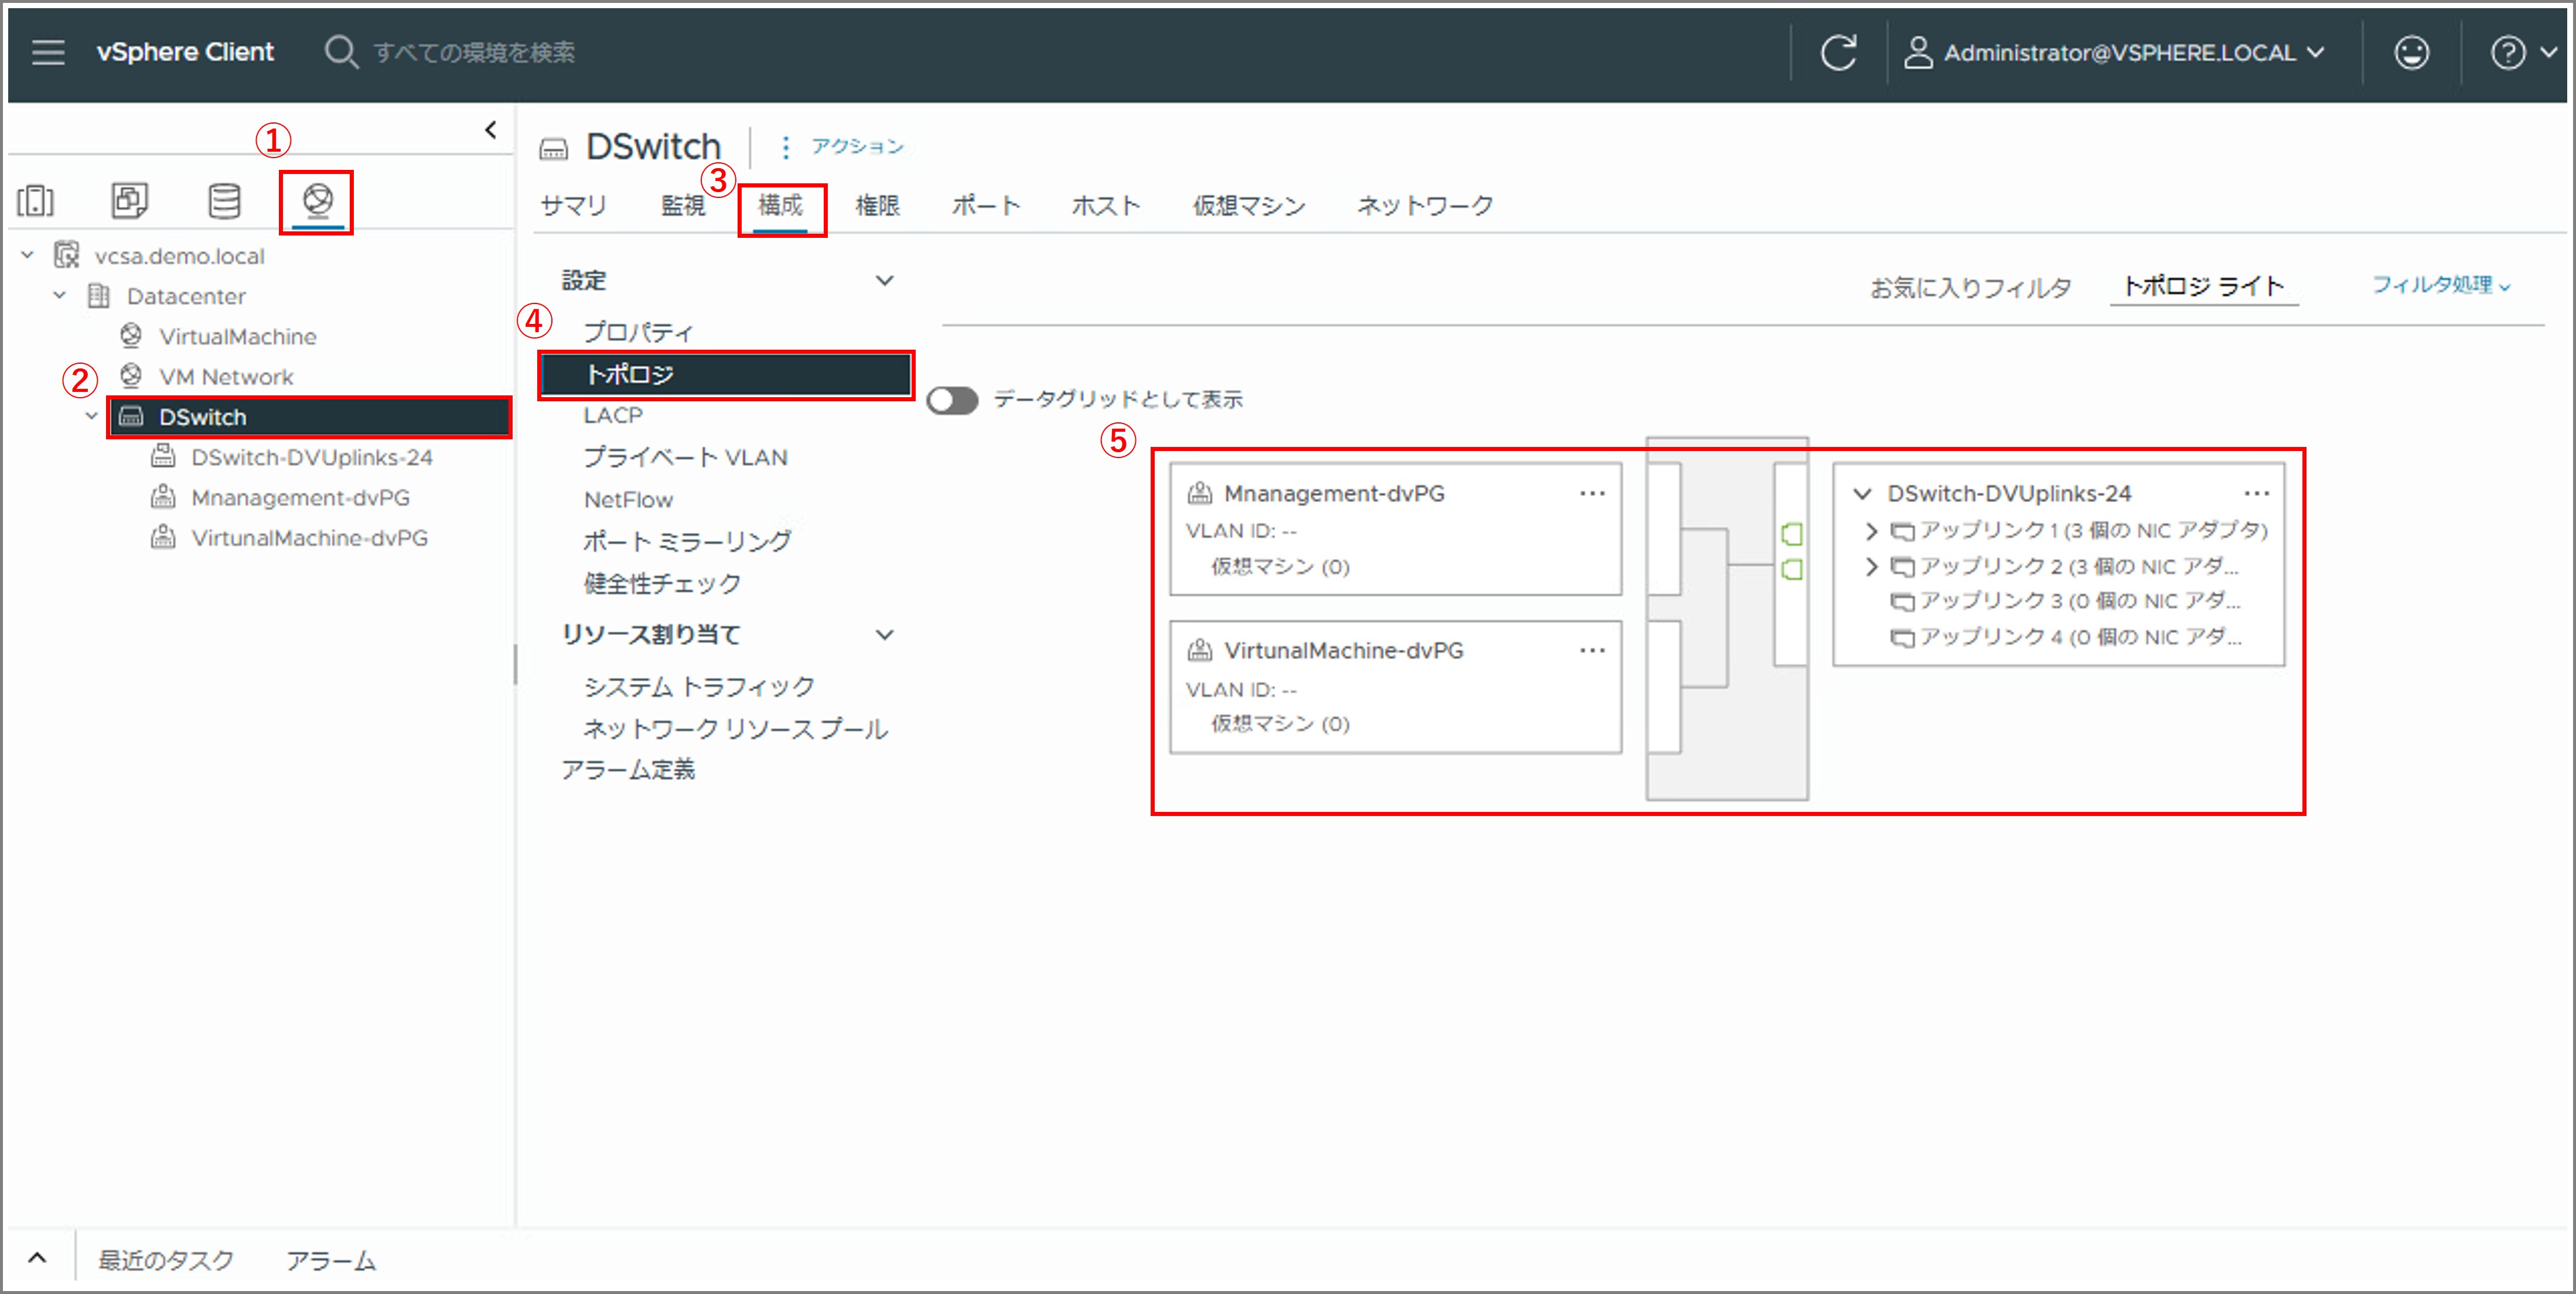
Task: Select VM Network in tree
Action: [226, 376]
